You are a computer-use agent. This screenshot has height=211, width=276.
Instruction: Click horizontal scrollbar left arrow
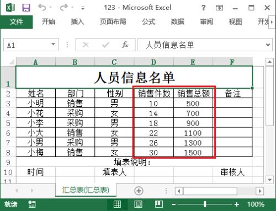[x=179, y=191]
